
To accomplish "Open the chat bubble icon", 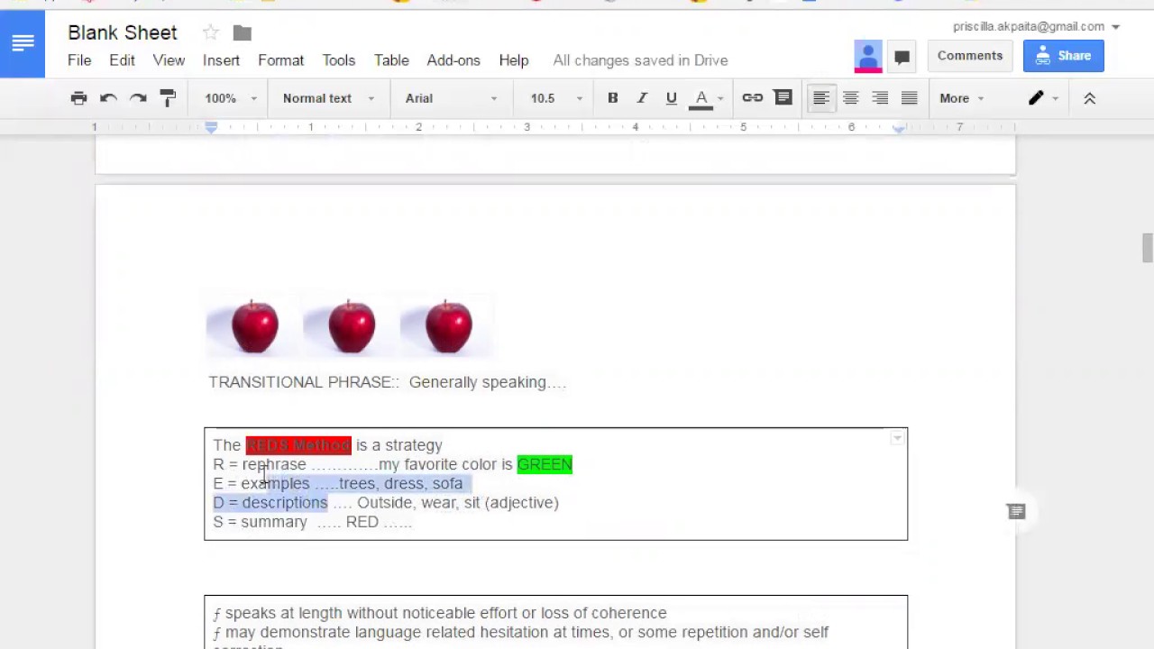I will coord(902,57).
